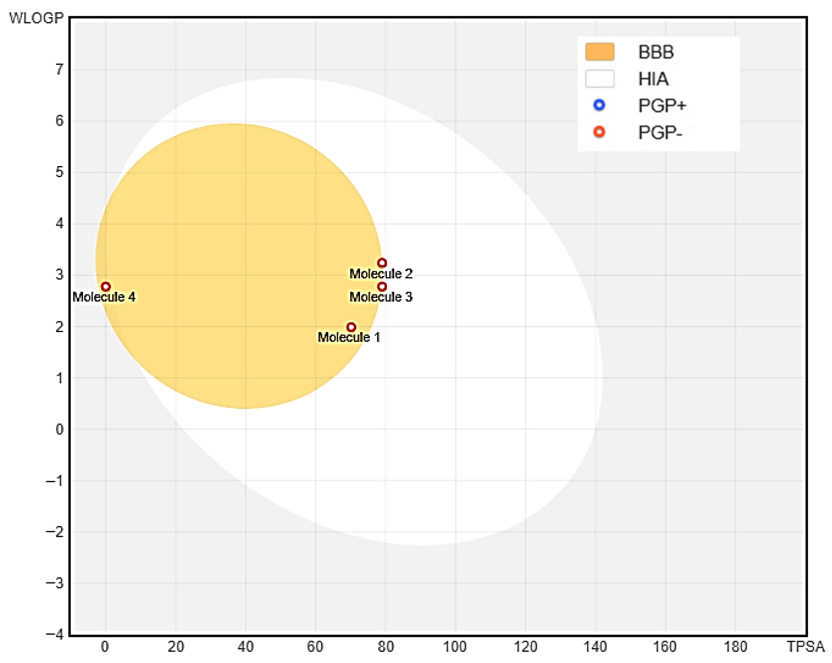This screenshot has width=832, height=663.
Task: Click the white HIA legend swatch
Action: point(599,79)
